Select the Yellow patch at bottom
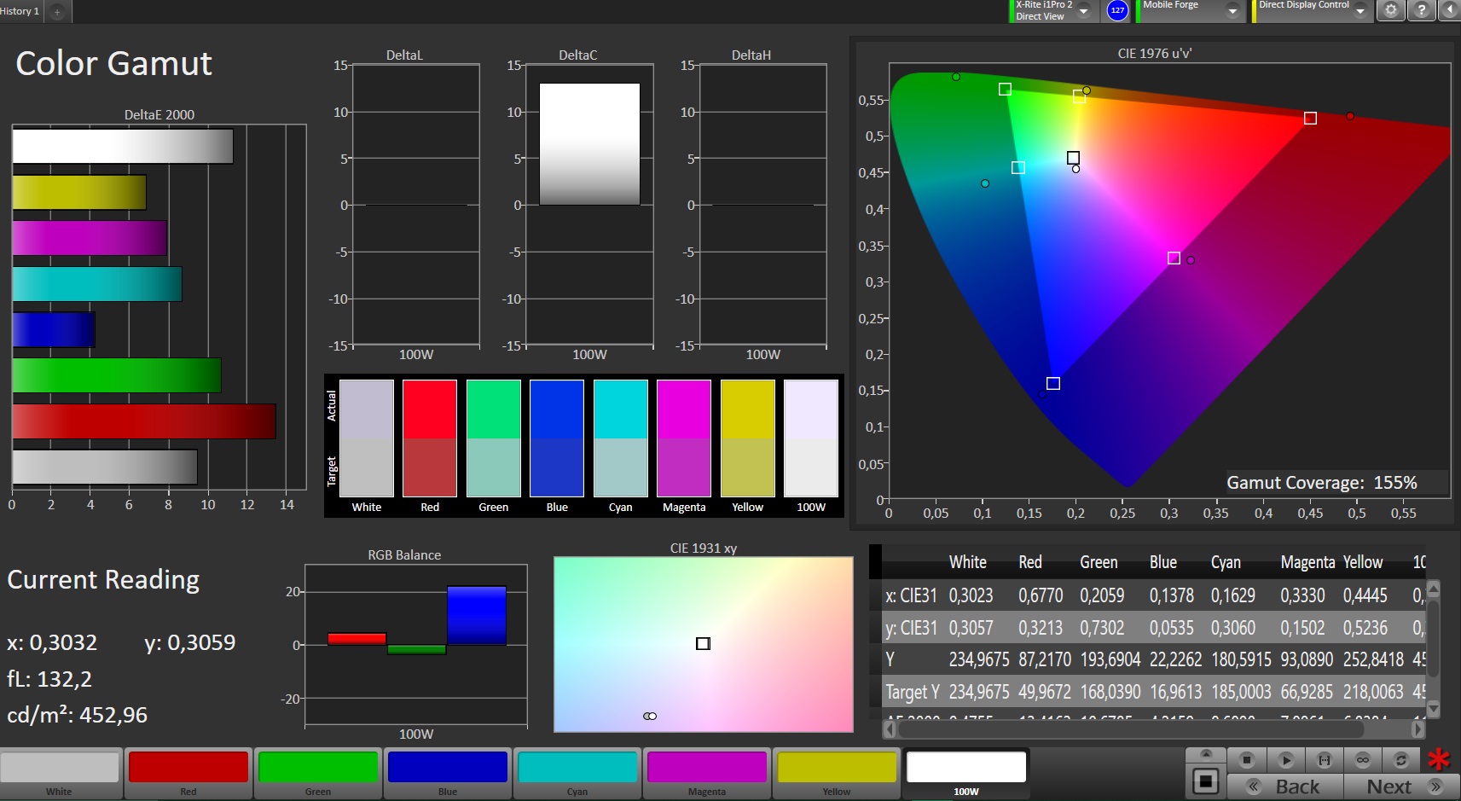The width and height of the screenshot is (1461, 801). pos(837,773)
